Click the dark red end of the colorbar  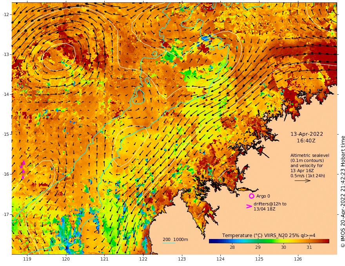(x=327, y=241)
